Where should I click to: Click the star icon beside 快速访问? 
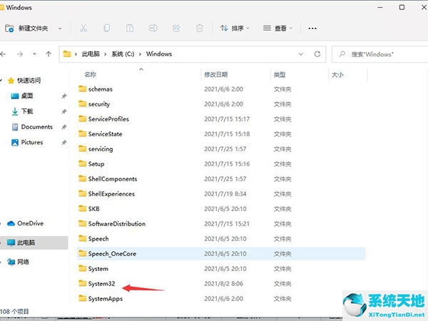click(11, 81)
